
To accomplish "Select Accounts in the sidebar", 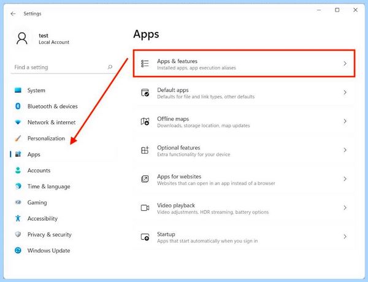I will [x=64, y=170].
